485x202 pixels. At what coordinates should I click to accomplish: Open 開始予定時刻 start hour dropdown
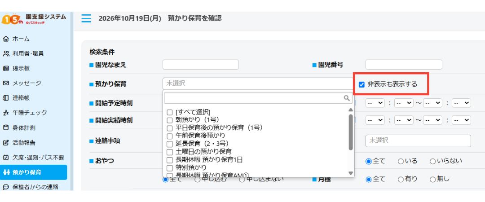(x=375, y=103)
